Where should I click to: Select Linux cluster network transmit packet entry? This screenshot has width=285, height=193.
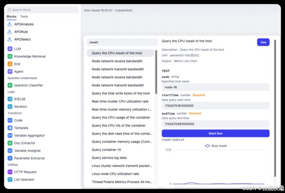pyautogui.click(x=120, y=166)
